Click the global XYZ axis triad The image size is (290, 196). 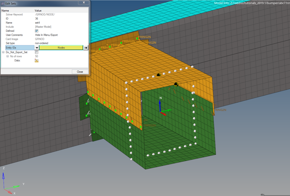pyautogui.click(x=8, y=184)
